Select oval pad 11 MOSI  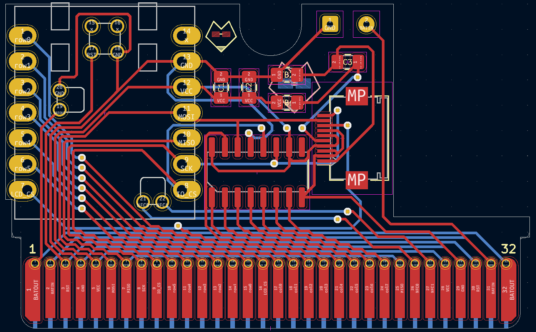click(186, 112)
